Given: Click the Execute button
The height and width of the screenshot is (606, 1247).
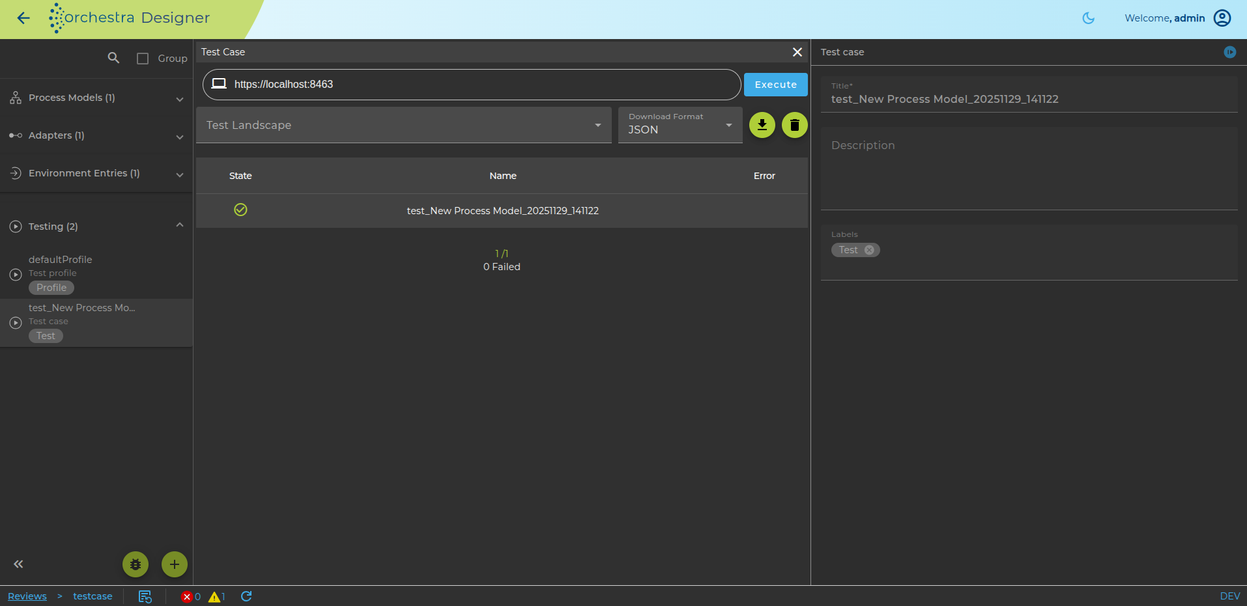Looking at the screenshot, I should [775, 85].
